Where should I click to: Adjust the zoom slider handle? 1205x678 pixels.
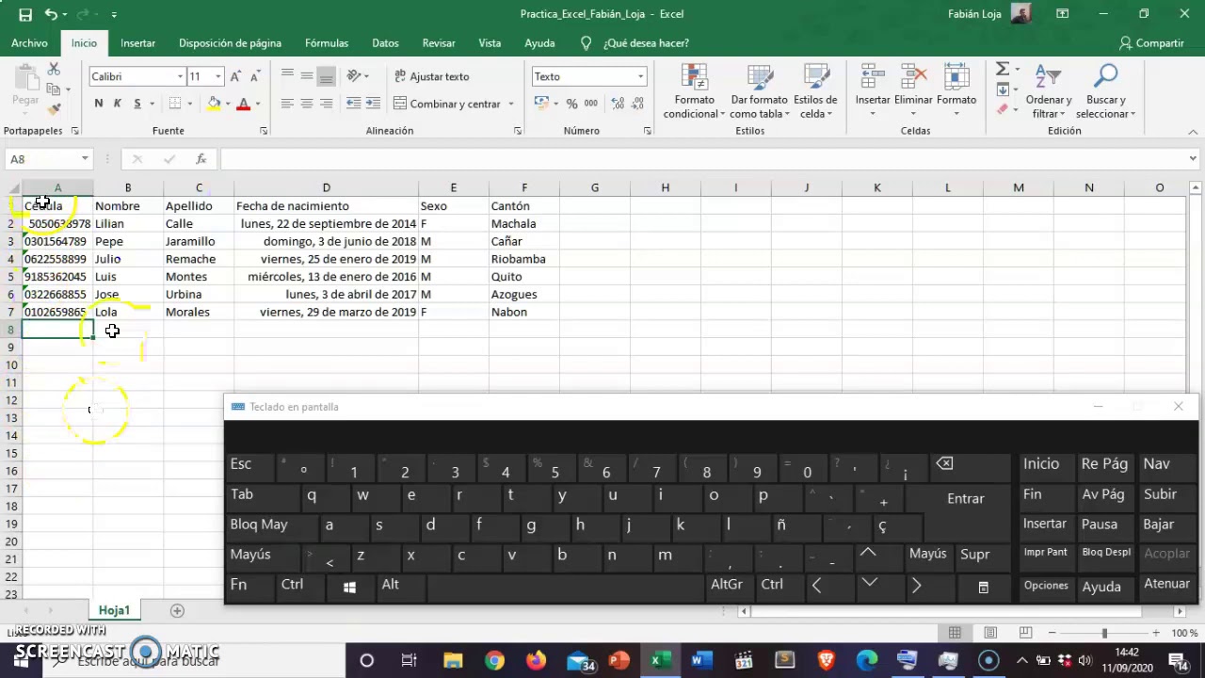click(1104, 633)
